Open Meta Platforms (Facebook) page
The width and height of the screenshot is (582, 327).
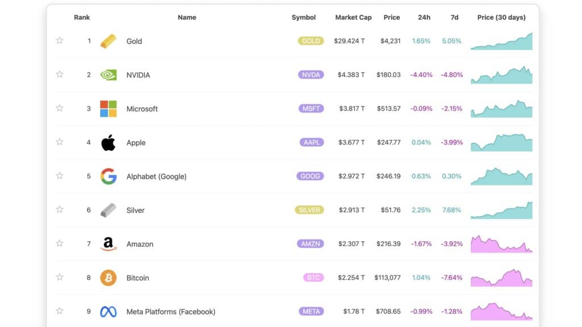pyautogui.click(x=171, y=312)
